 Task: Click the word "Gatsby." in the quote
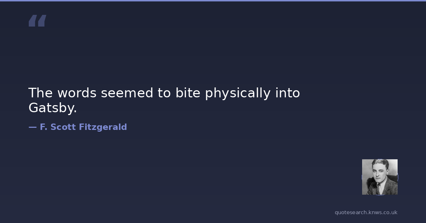53,108
